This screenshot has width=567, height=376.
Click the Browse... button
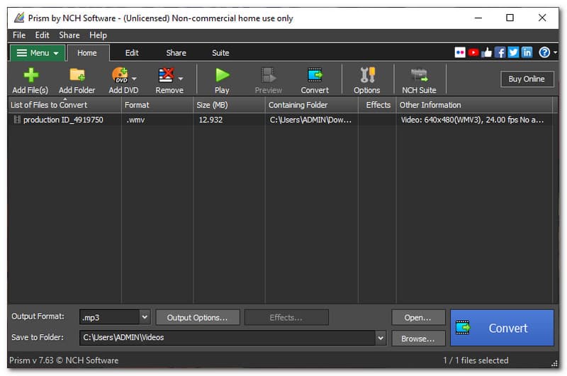tap(417, 338)
